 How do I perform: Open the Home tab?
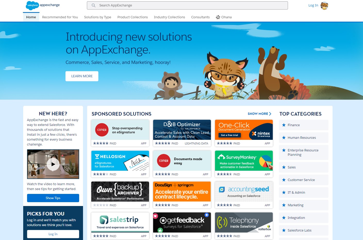31,17
